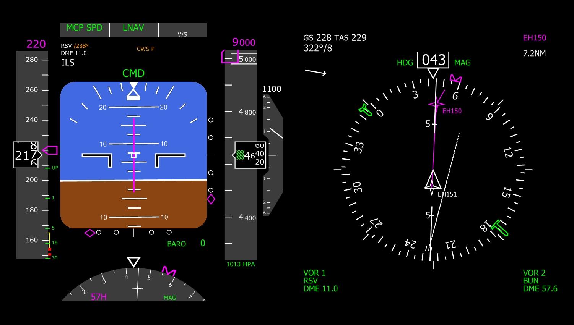Click the MCP SPD autothrottle mode annunciation
The image size is (574, 325).
(85, 28)
